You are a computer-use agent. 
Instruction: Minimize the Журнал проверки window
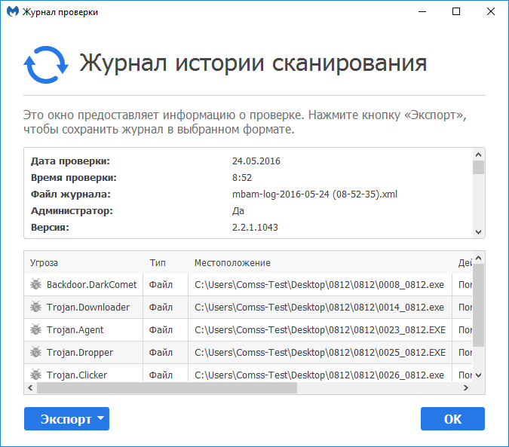point(422,11)
